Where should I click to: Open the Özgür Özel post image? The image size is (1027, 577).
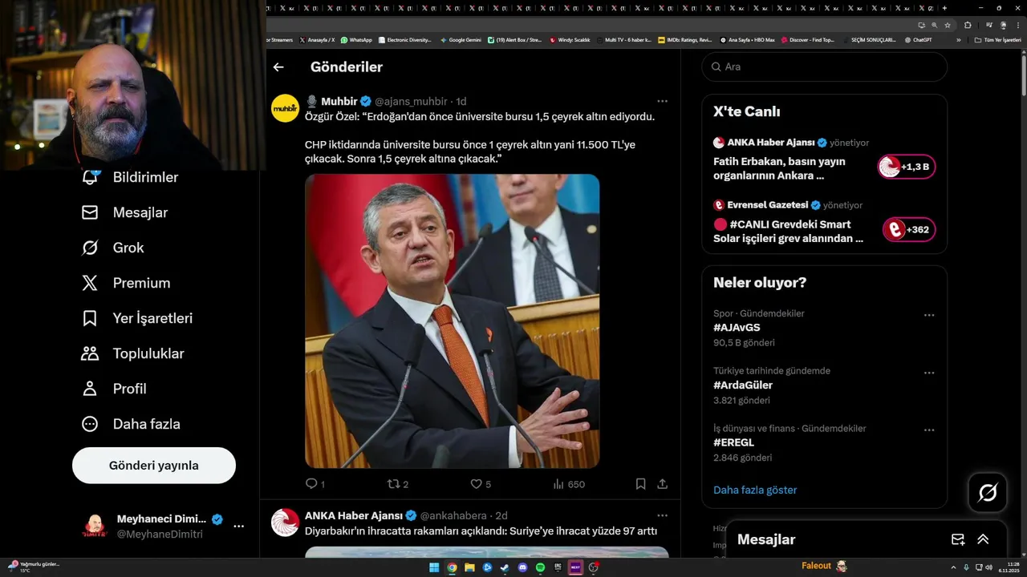(452, 321)
